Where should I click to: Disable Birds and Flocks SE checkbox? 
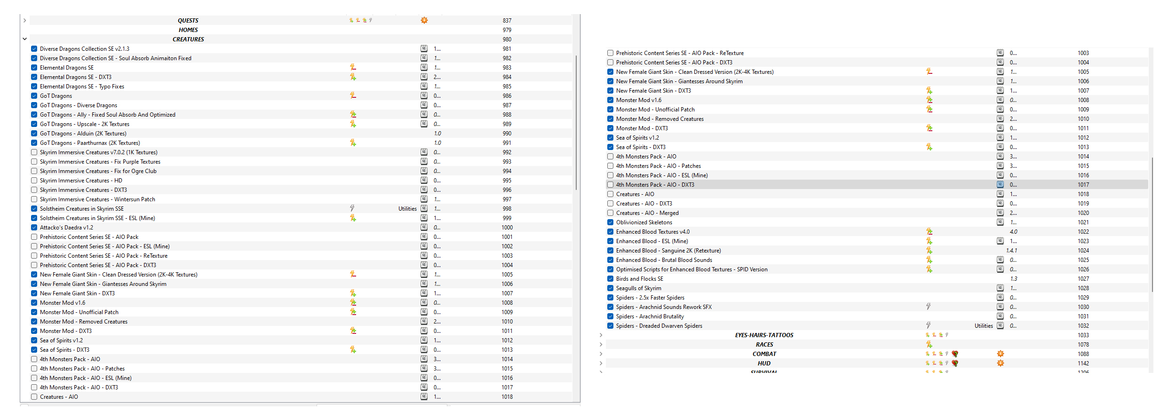coord(610,278)
